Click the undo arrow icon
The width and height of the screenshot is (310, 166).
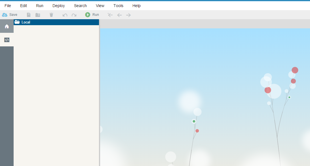(65, 15)
